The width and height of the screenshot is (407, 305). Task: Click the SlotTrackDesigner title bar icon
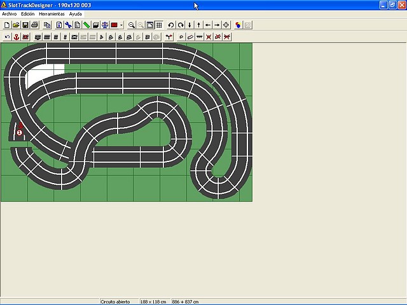4,5
